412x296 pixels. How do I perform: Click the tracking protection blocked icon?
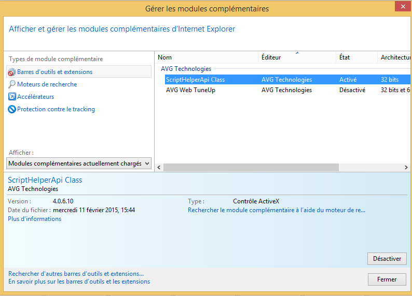12,109
